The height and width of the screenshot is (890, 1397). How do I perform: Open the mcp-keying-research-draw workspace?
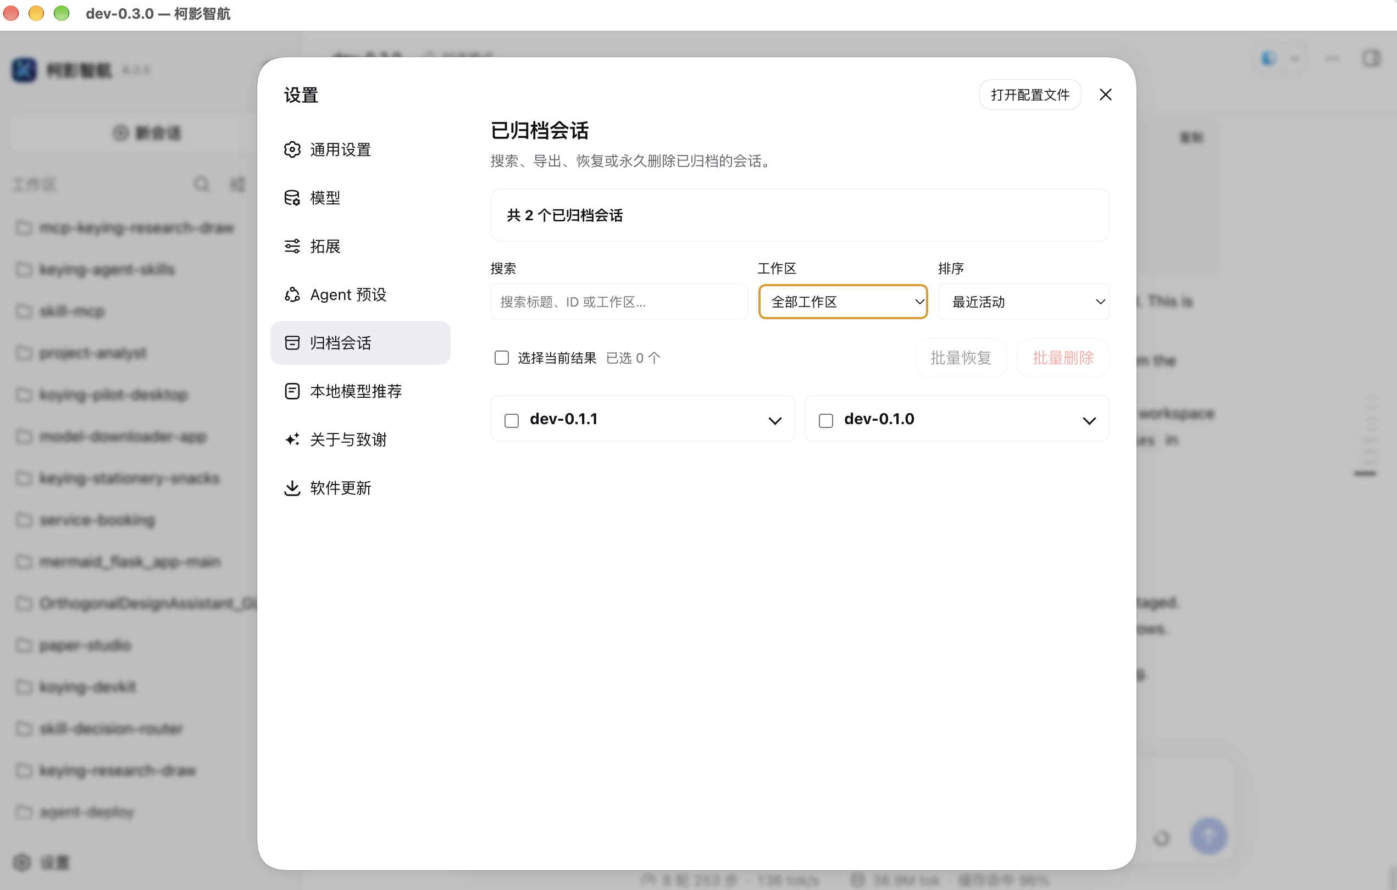136,228
